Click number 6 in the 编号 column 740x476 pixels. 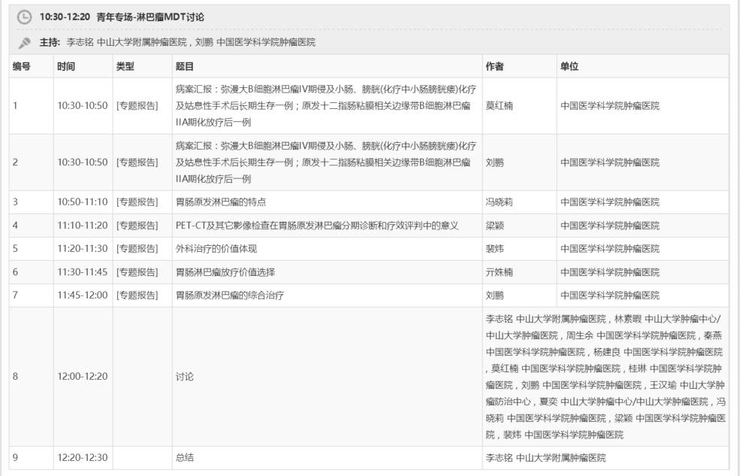tap(15, 272)
